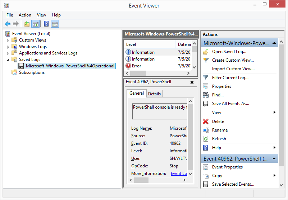Open the Action menu
The width and height of the screenshot is (288, 200).
(x=25, y=15)
